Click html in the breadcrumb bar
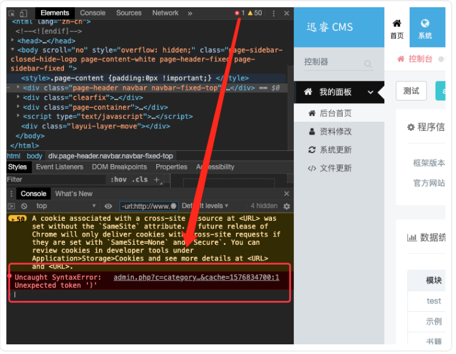 click(x=14, y=157)
